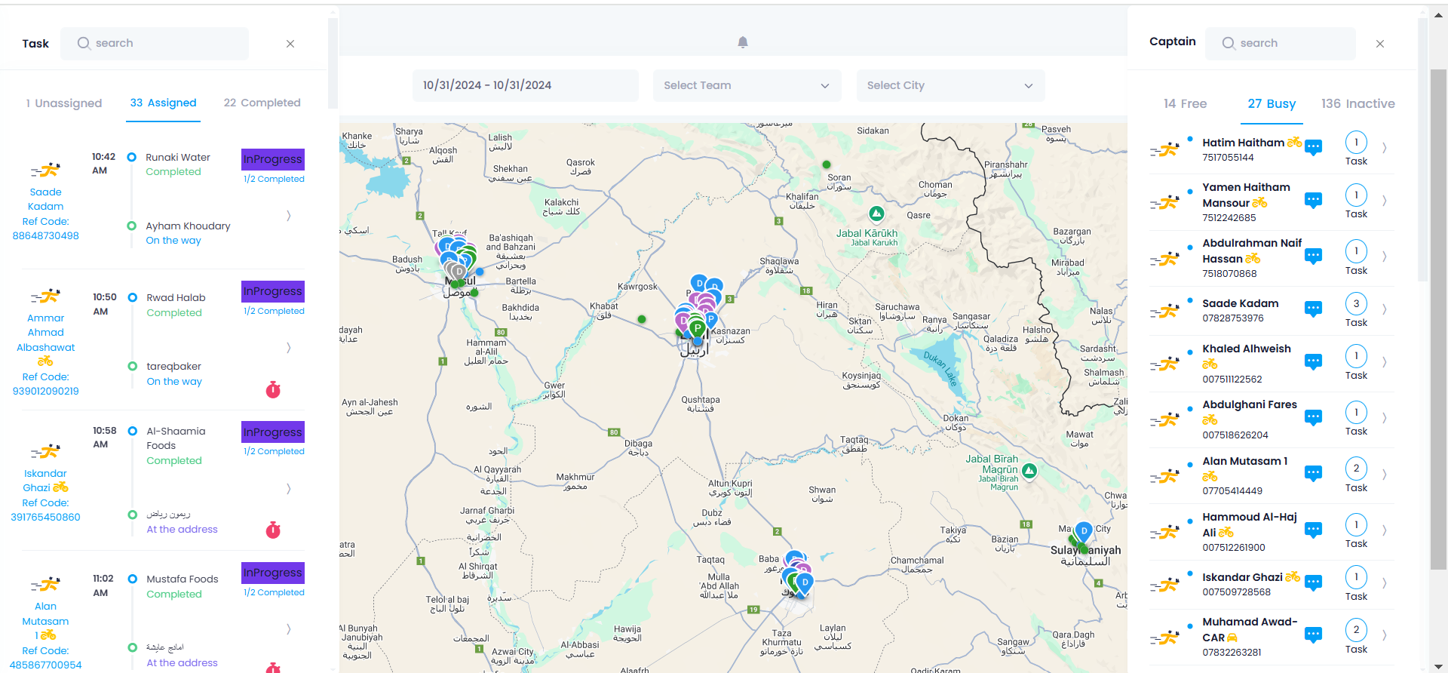Screen dimensions: 1448x673
Task: Expand the Al-Shaamia Foods task details
Action: [x=289, y=489]
